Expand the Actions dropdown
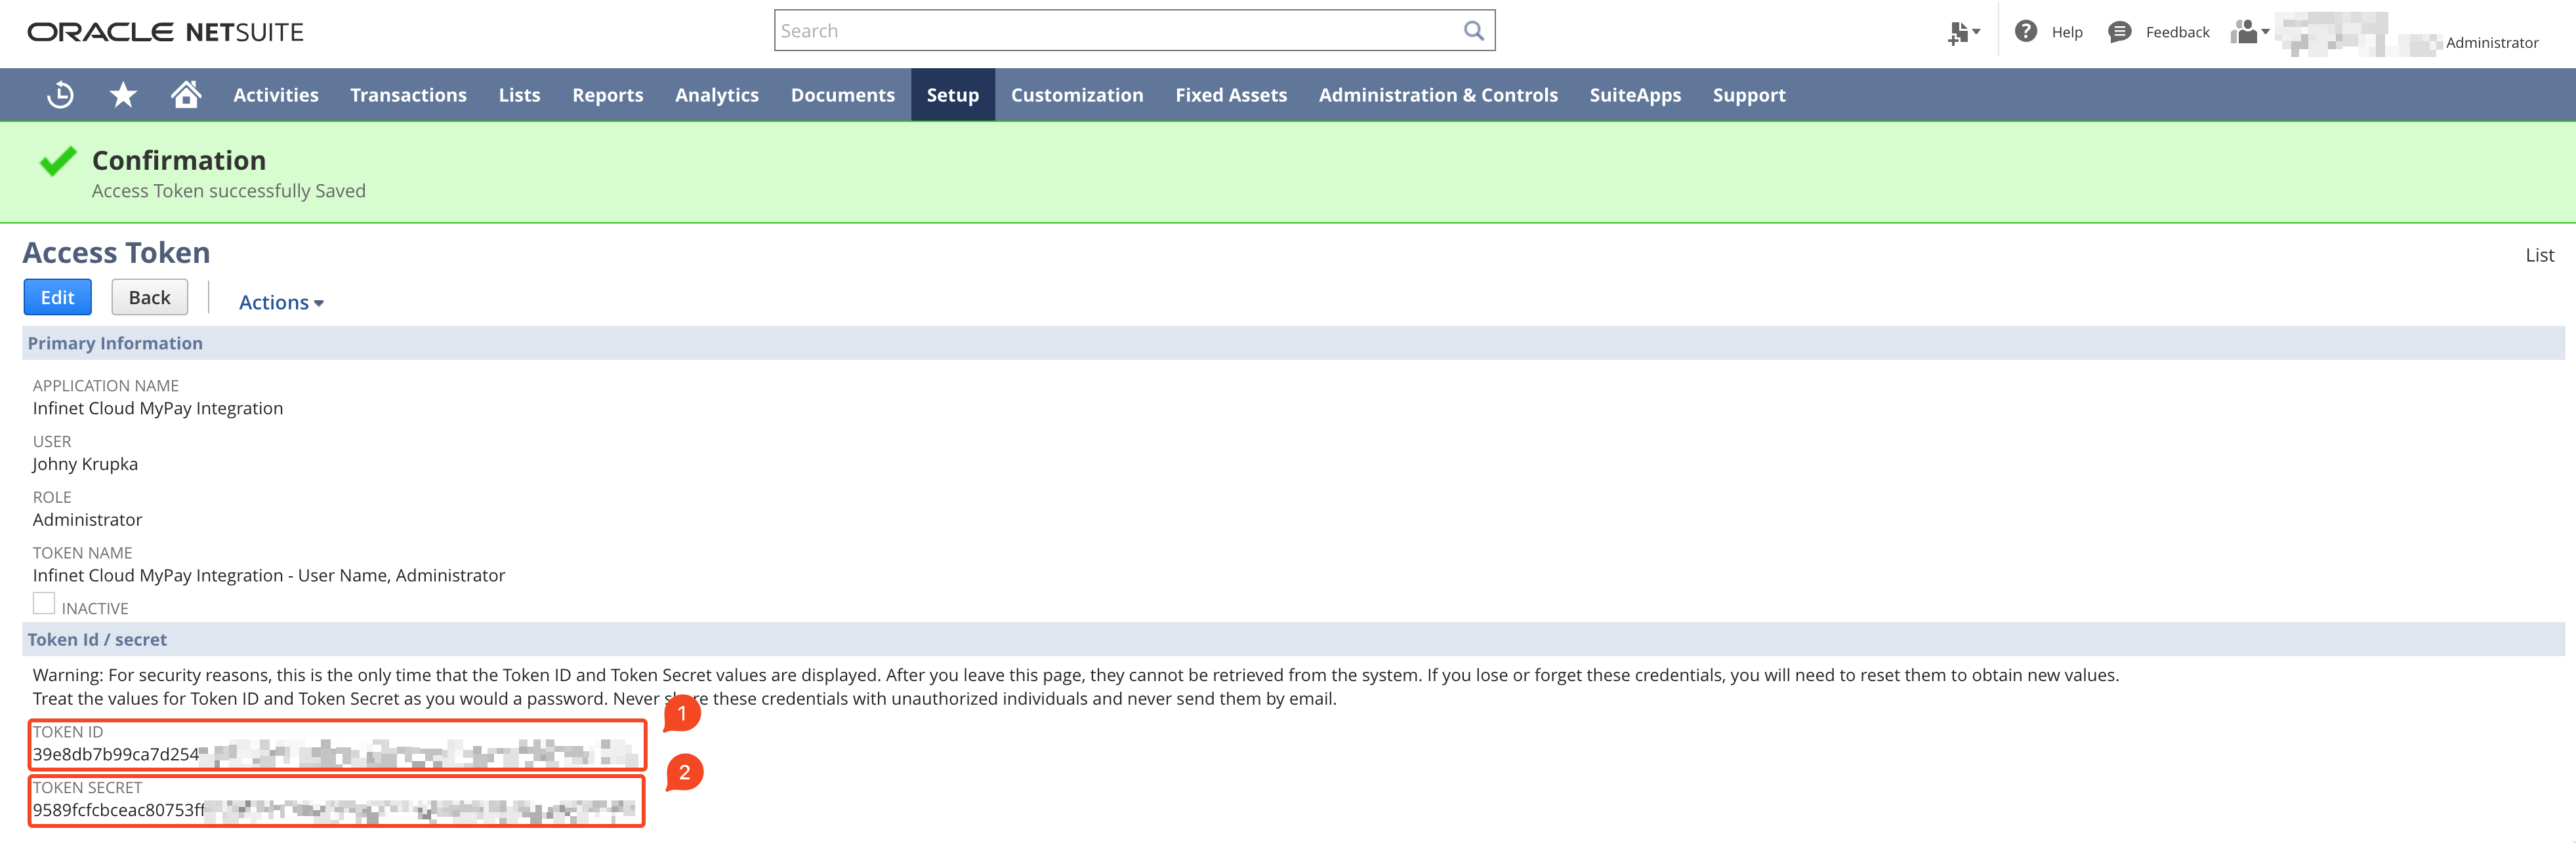 (281, 303)
